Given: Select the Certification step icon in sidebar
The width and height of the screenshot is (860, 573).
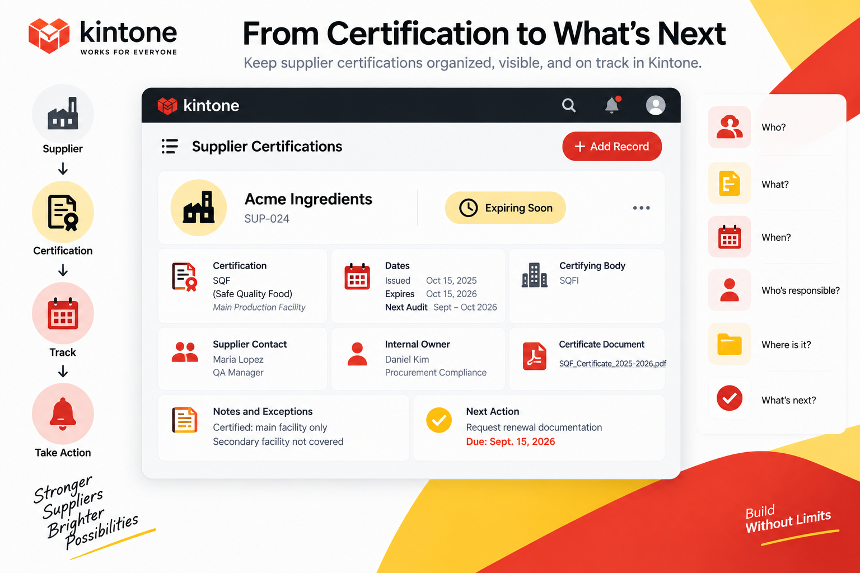Looking at the screenshot, I should [x=63, y=212].
